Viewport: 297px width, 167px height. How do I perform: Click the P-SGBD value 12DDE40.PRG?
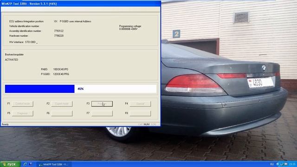pyautogui.click(x=61, y=74)
